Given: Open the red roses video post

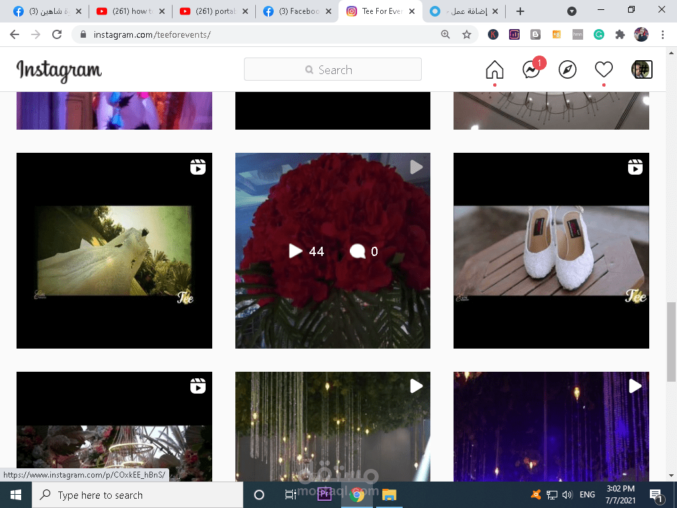Looking at the screenshot, I should point(333,251).
